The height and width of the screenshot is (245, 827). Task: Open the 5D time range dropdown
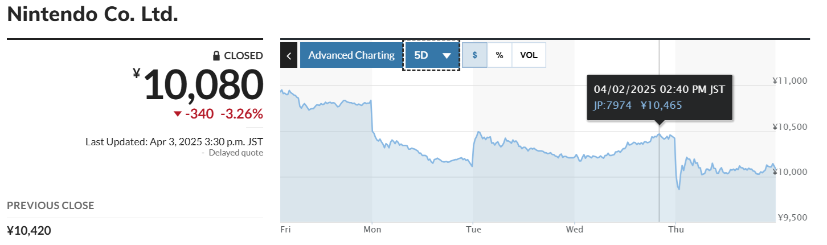pos(431,55)
